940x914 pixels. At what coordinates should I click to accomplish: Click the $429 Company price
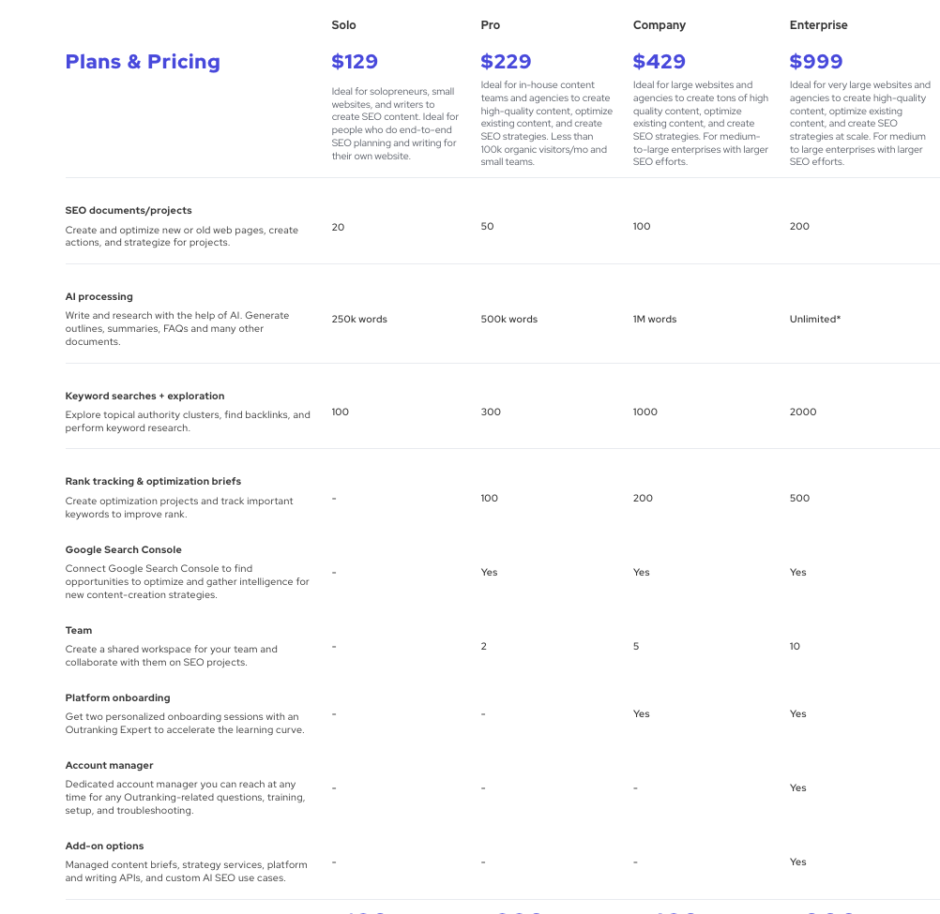tap(659, 62)
